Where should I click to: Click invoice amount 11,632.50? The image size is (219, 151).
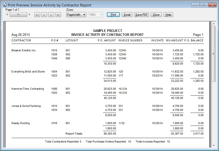coord(177,72)
